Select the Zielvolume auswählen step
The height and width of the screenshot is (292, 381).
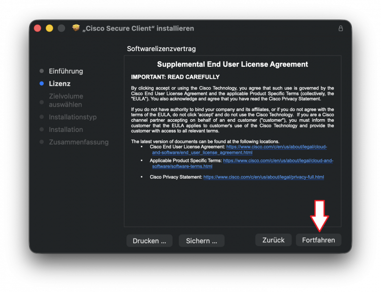[x=66, y=100]
